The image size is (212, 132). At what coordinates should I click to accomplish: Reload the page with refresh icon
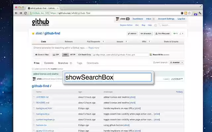(x=25, y=13)
